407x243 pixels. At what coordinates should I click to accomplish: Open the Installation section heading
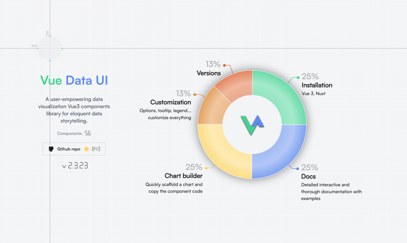tap(317, 85)
